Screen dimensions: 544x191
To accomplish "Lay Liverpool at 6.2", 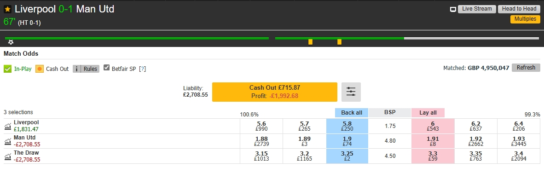I will pyautogui.click(x=475, y=126).
